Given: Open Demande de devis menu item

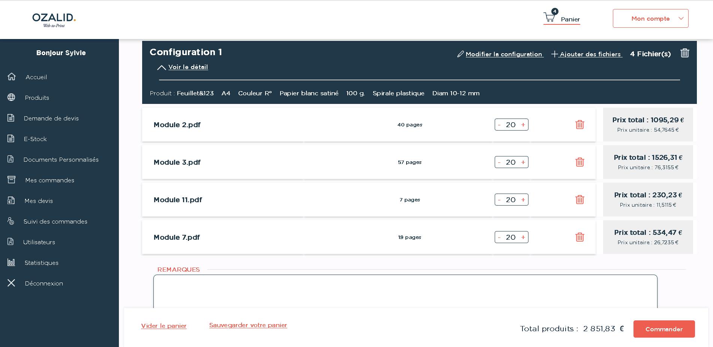Looking at the screenshot, I should [51, 119].
